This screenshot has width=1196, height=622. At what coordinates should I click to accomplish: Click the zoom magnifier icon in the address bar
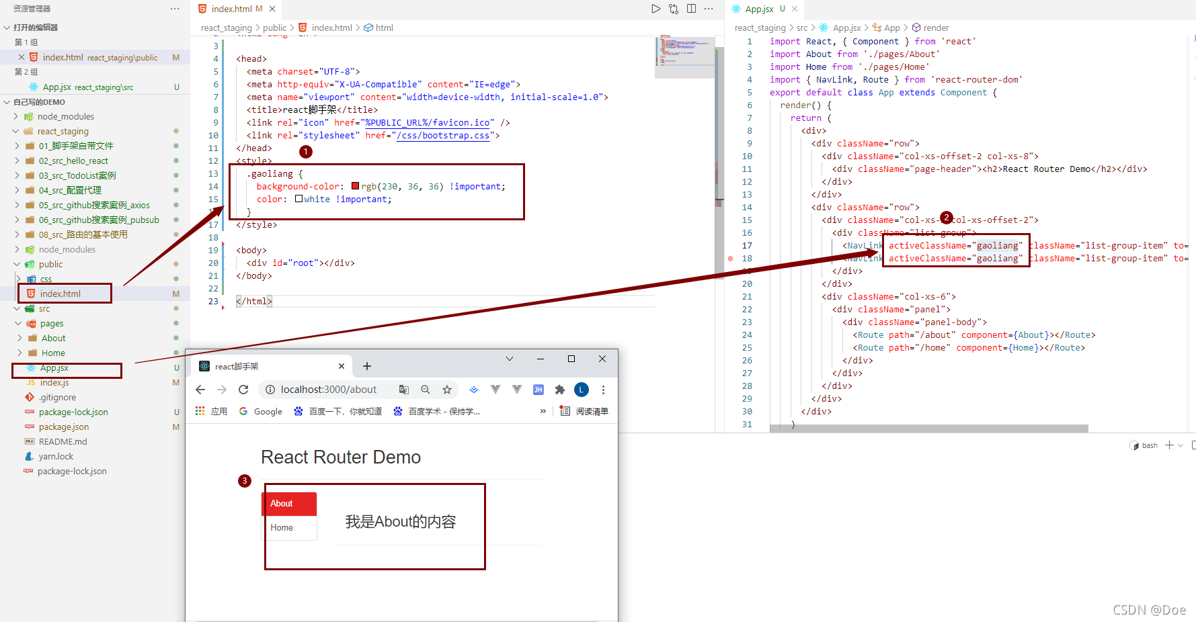[x=426, y=390]
